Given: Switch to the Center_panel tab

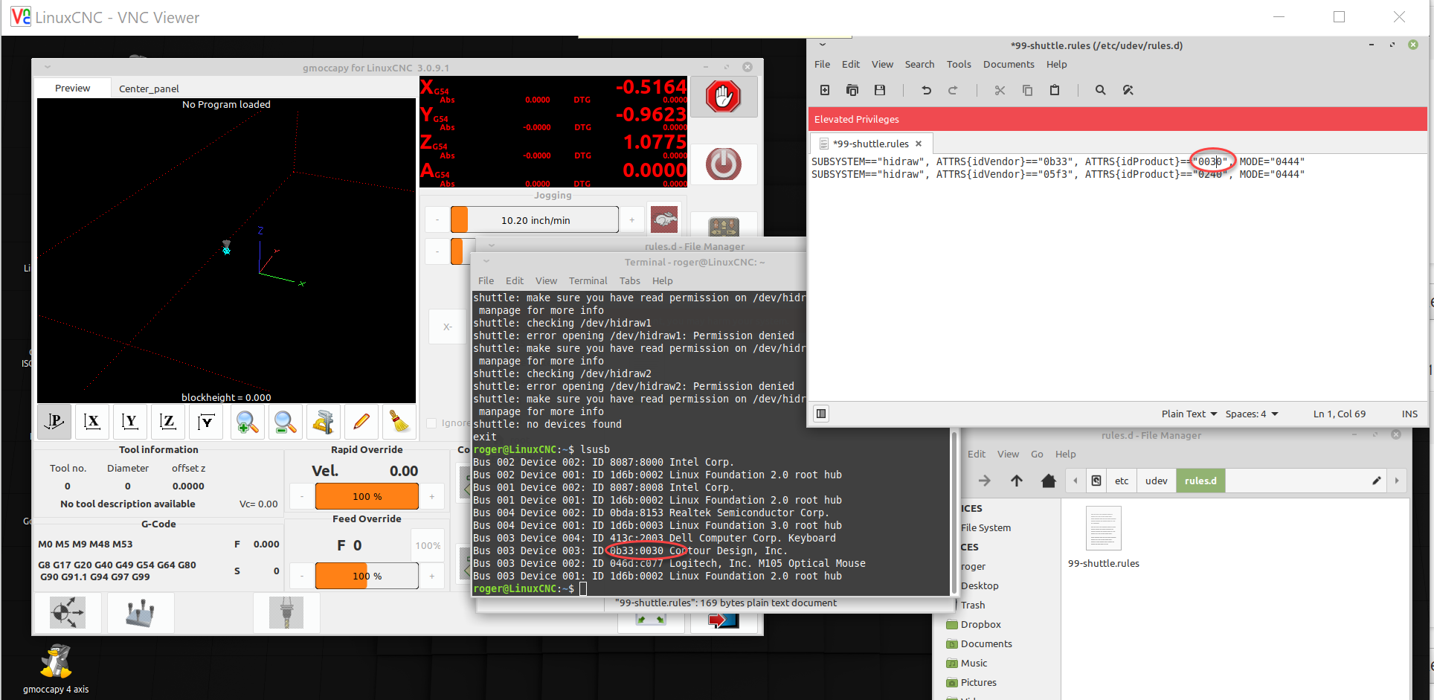Looking at the screenshot, I should pyautogui.click(x=149, y=89).
